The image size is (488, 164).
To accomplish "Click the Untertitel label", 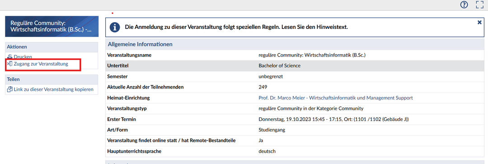I will 118,66.
